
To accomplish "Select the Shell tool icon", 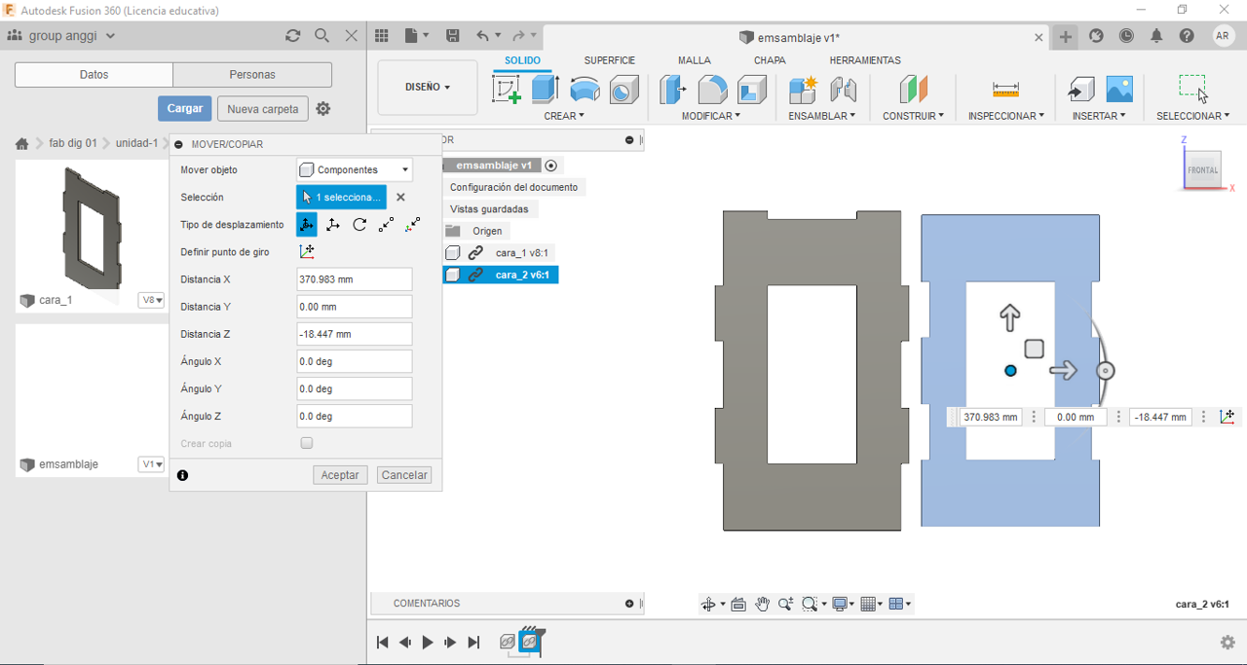I will pos(751,90).
